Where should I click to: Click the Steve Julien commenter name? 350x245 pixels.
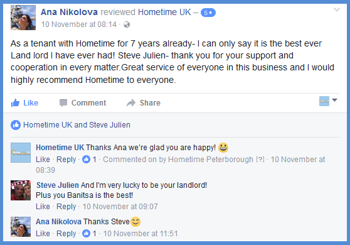pos(58,185)
